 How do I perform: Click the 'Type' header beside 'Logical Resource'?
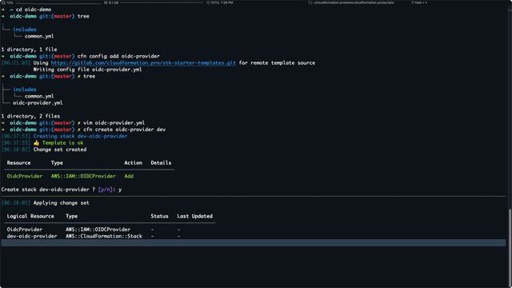point(71,216)
